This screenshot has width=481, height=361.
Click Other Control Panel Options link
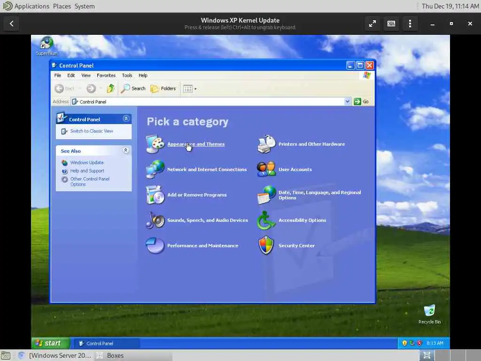click(90, 181)
